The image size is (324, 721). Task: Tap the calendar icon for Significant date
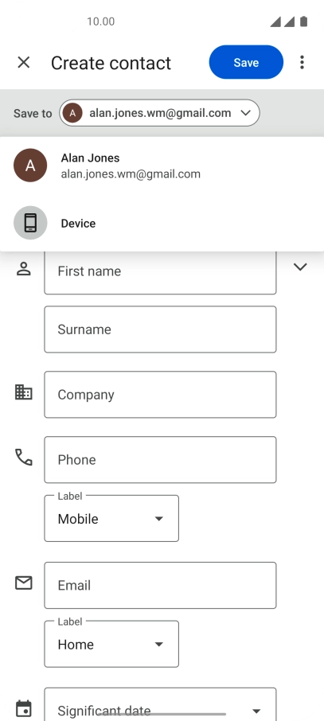click(x=23, y=708)
